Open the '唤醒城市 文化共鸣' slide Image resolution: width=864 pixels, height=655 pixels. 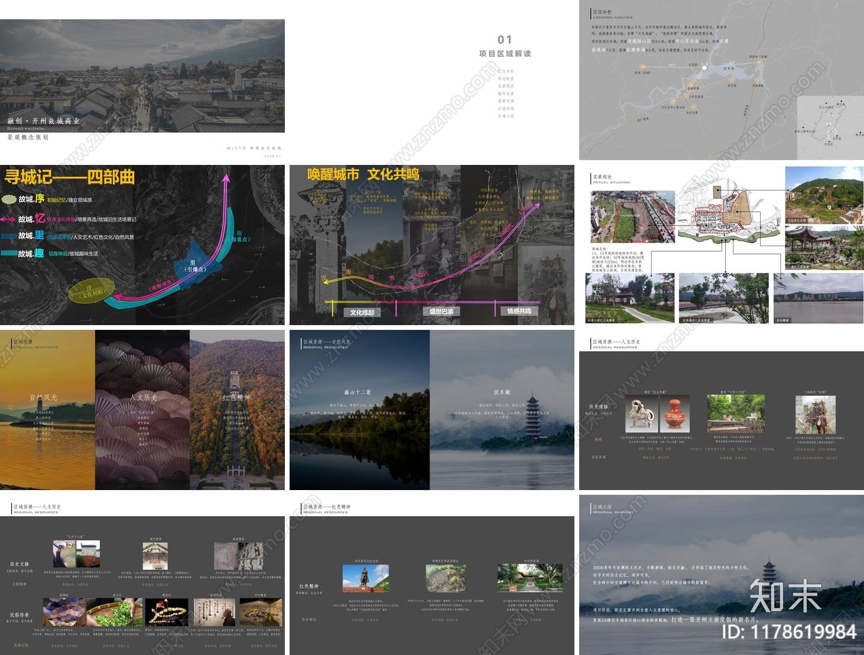[432, 245]
